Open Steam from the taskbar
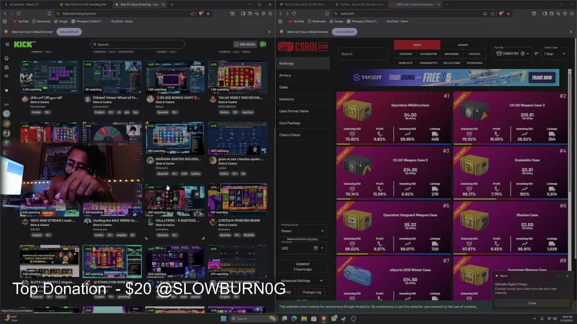The width and height of the screenshot is (577, 324). [343, 319]
